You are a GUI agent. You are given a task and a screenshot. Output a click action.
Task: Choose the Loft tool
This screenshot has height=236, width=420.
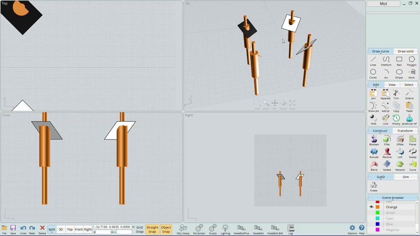pyautogui.click(x=400, y=154)
